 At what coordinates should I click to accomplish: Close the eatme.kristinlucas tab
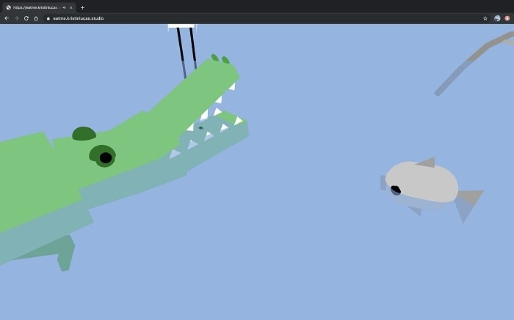(71, 7)
